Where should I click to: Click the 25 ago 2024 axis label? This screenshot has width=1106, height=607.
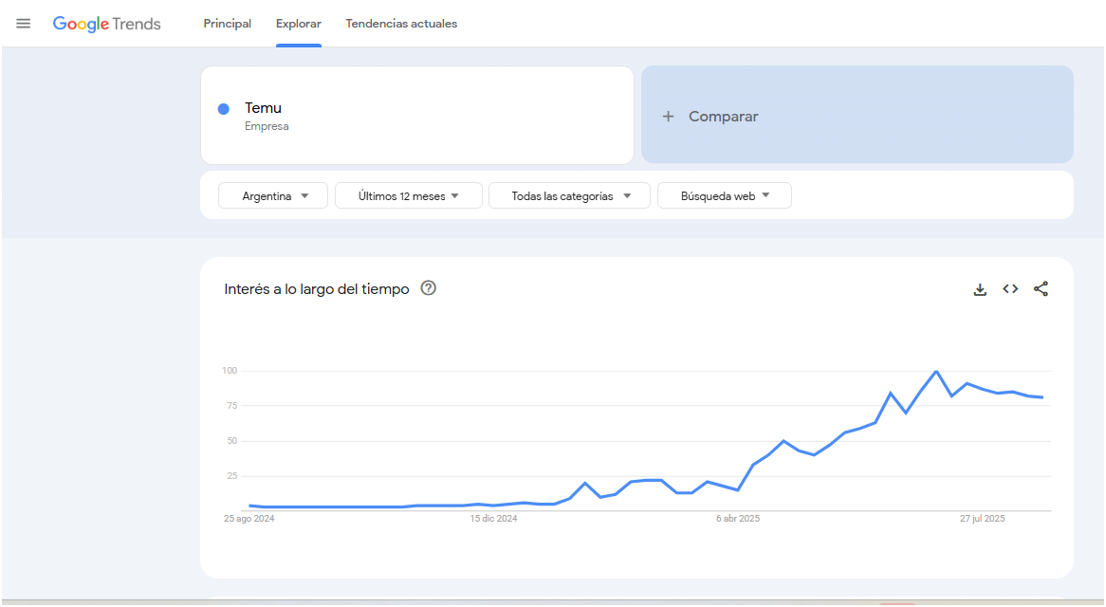[x=249, y=518]
